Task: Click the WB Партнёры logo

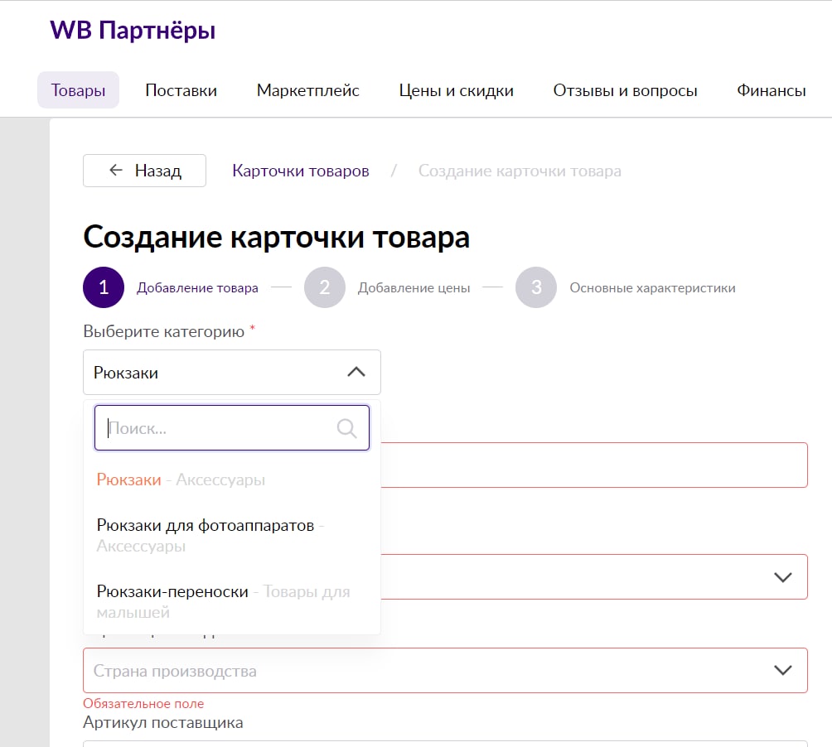Action: pos(133,31)
